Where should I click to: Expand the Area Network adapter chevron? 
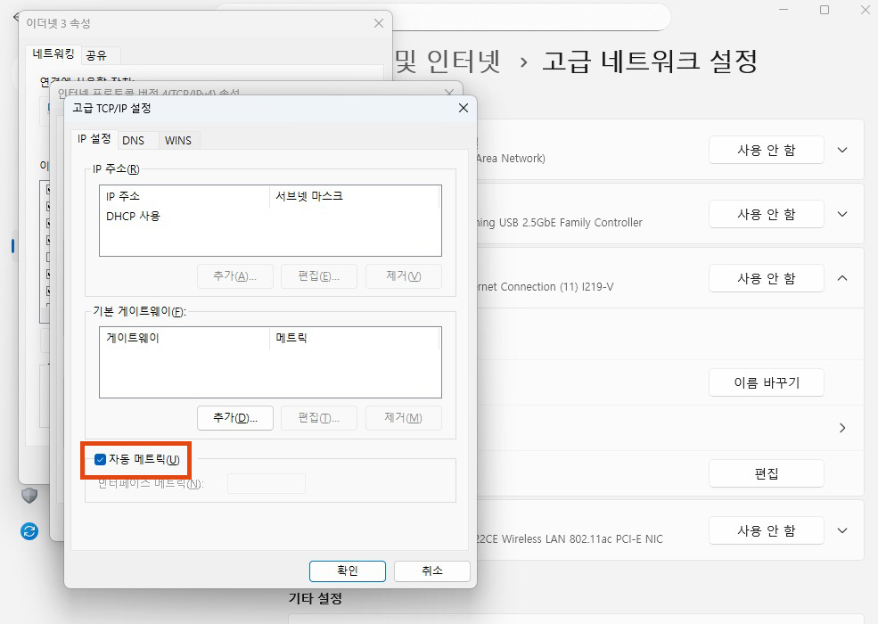point(842,150)
